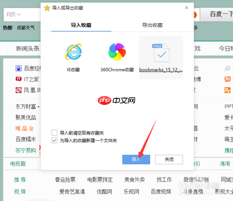Click the yellow star icon in dialog title
This screenshot has height=201, width=233.
coord(47,8)
